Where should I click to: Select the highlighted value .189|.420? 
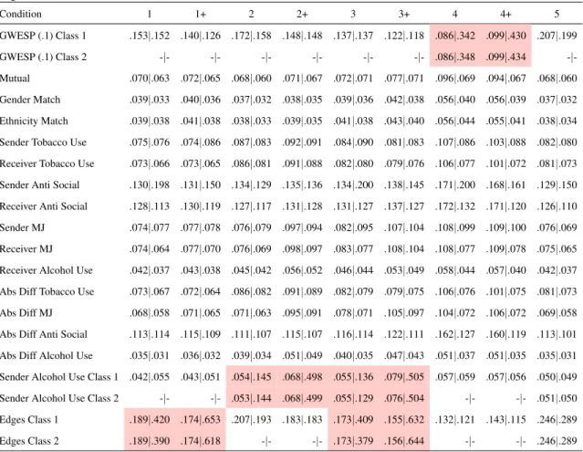150,420
